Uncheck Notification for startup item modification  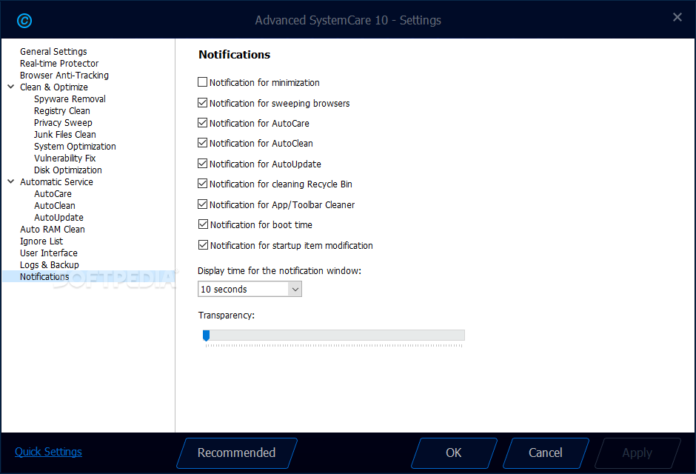(203, 245)
